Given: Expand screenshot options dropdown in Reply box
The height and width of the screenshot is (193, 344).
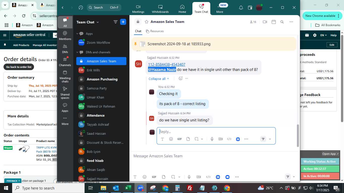Looking at the screenshot, I should click(x=202, y=139).
